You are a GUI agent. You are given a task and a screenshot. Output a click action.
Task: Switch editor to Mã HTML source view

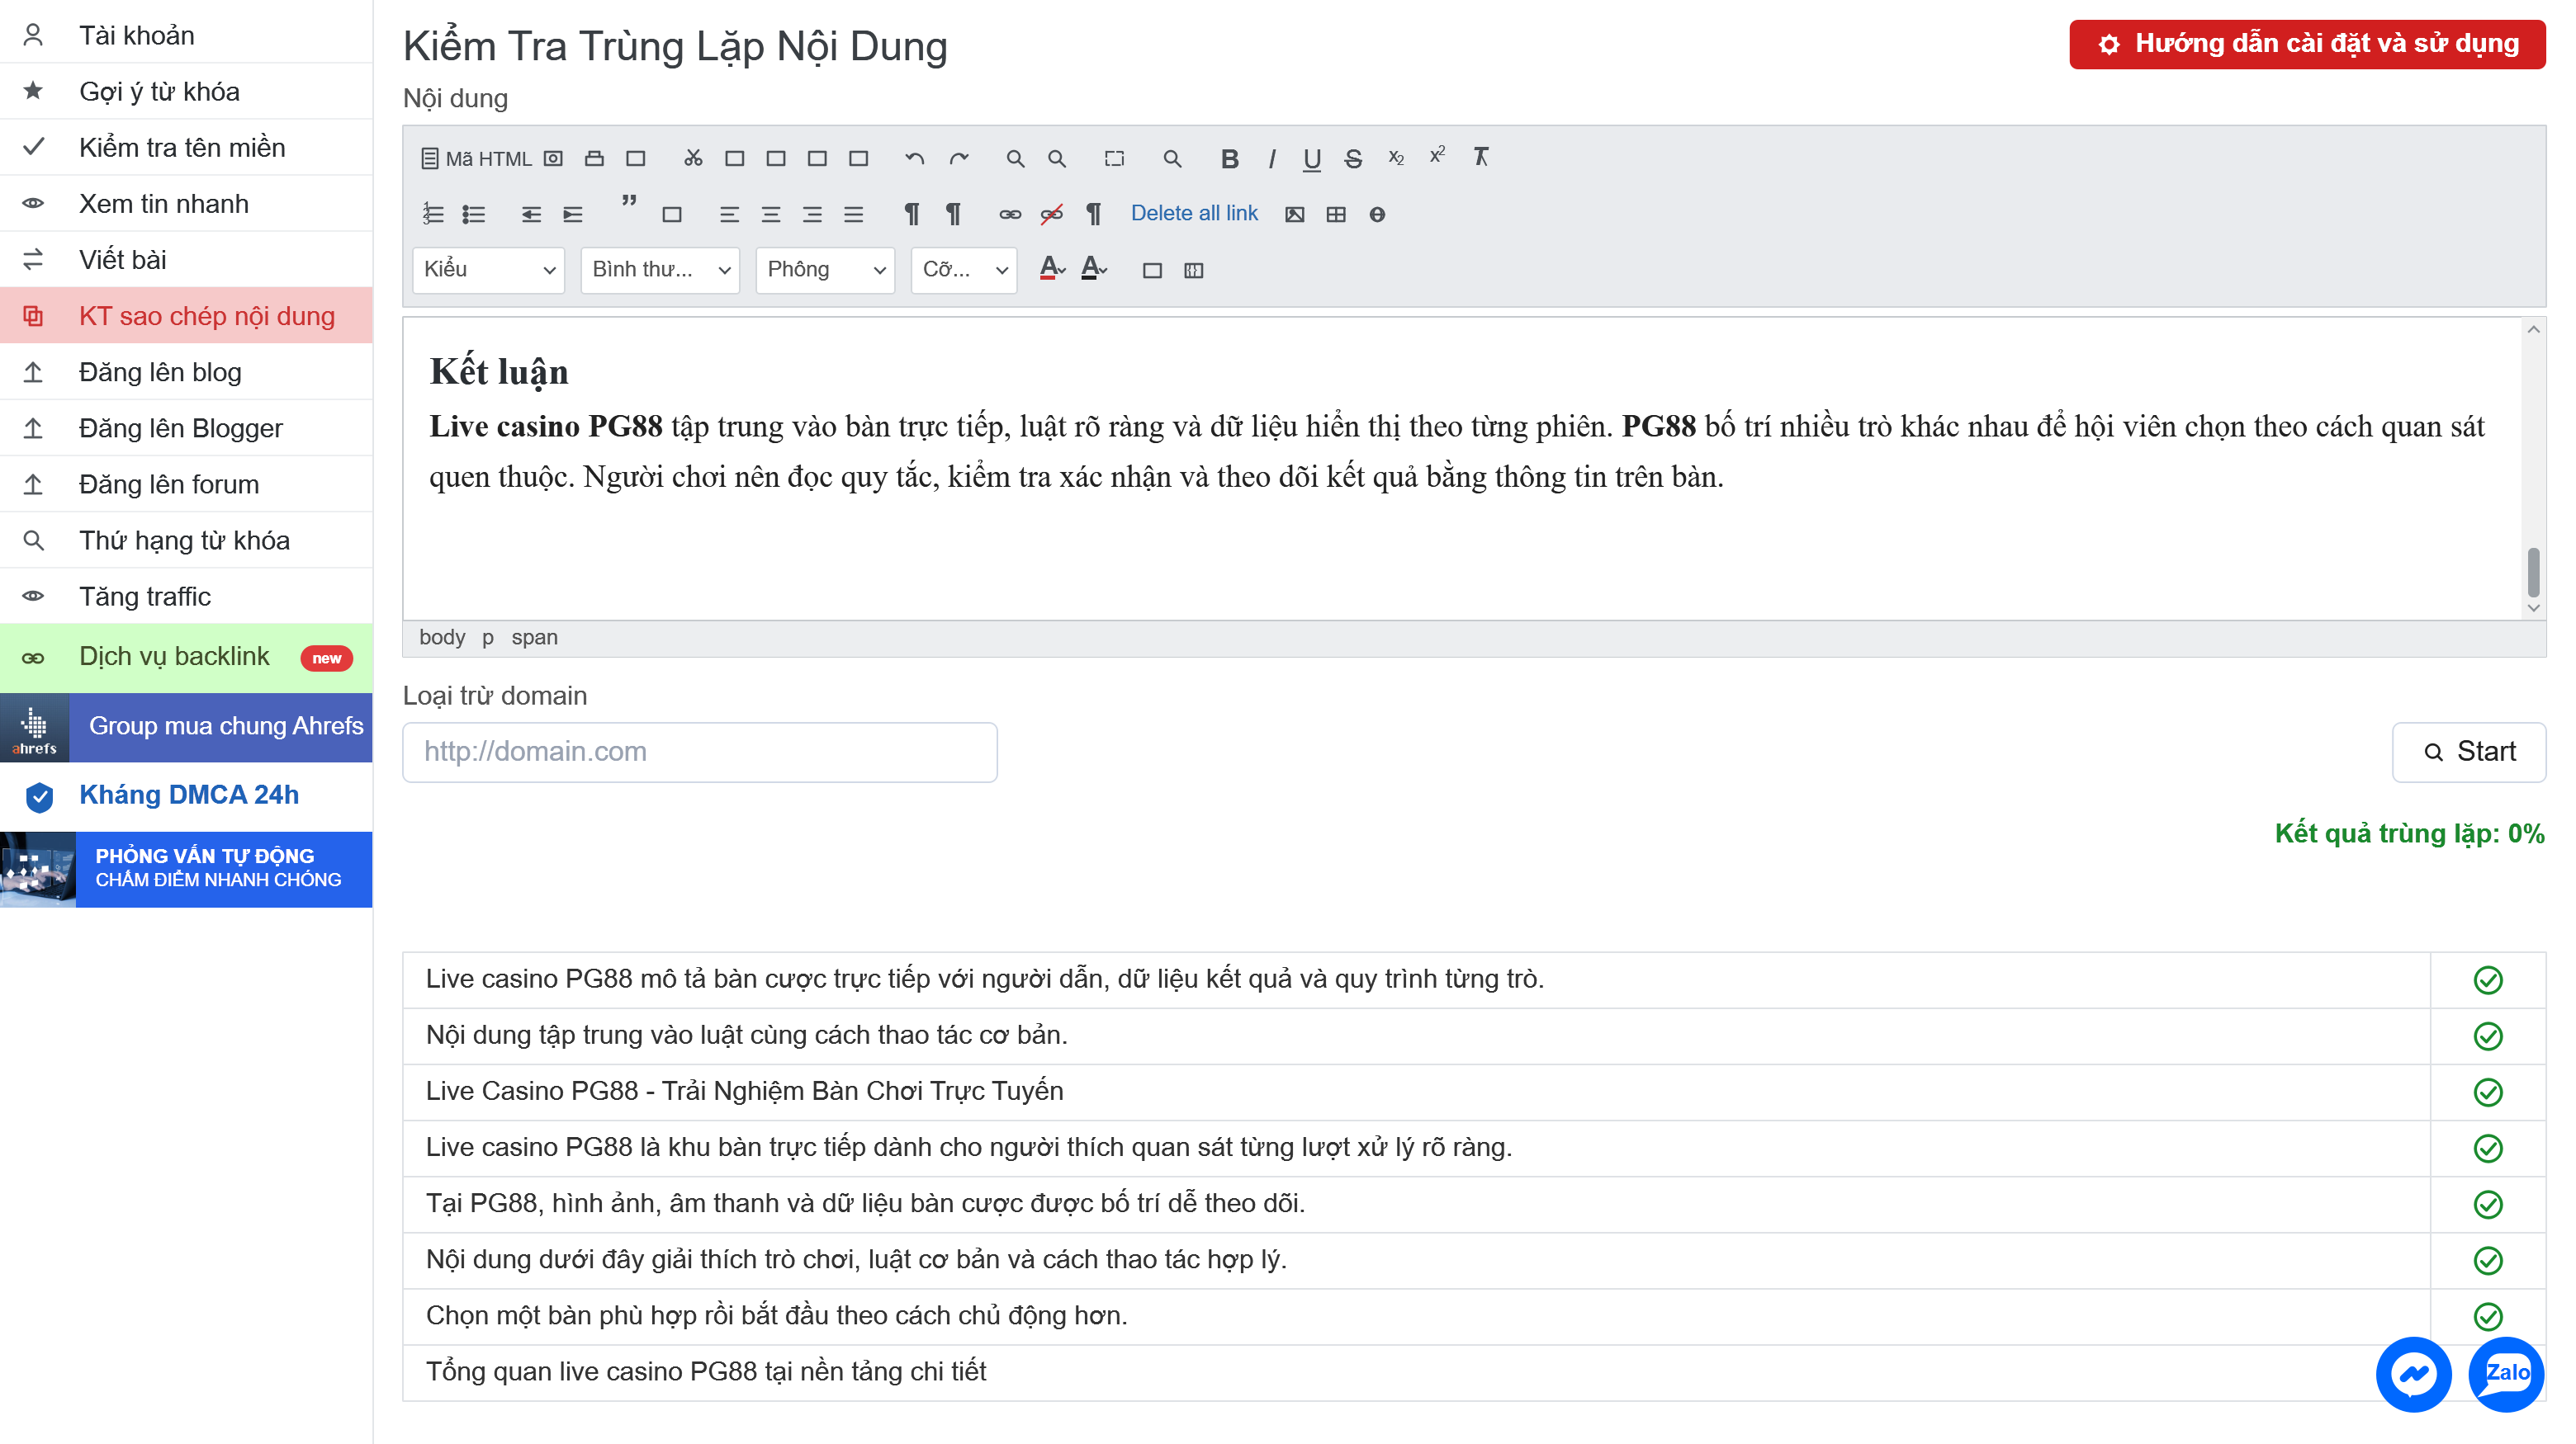(476, 158)
